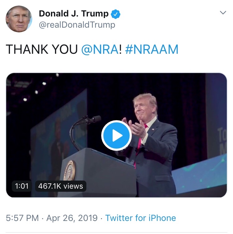Click the profile avatar photo
The image size is (233, 234).
pyautogui.click(x=19, y=19)
